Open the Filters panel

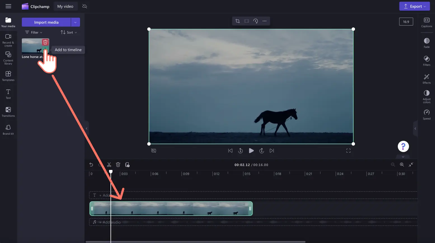pyautogui.click(x=427, y=61)
